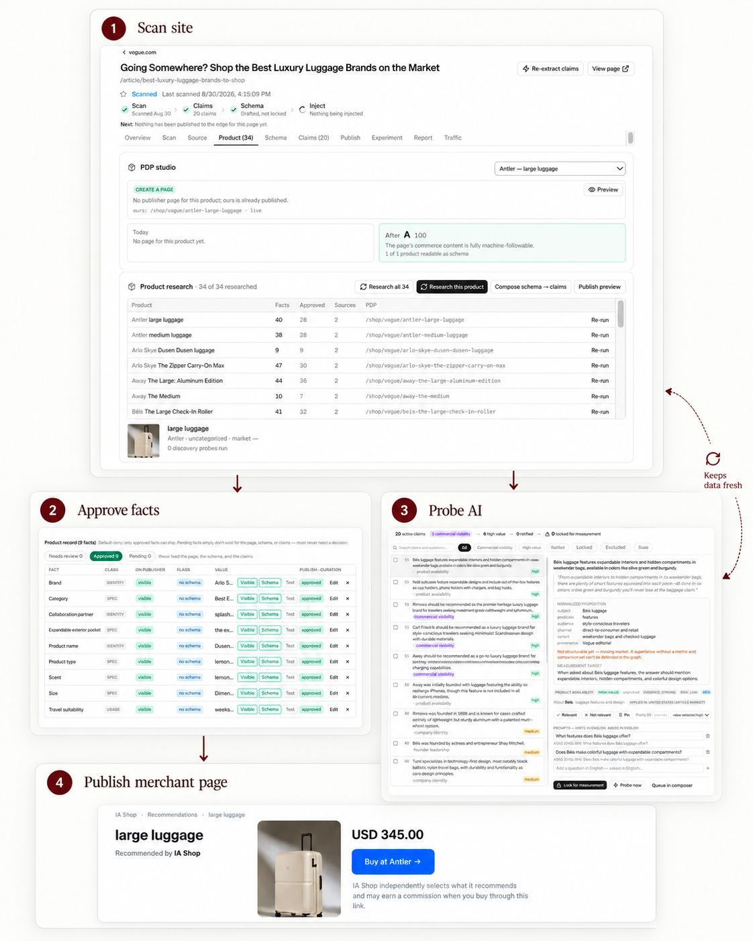Click the Pin button in claim detail

[x=624, y=715]
